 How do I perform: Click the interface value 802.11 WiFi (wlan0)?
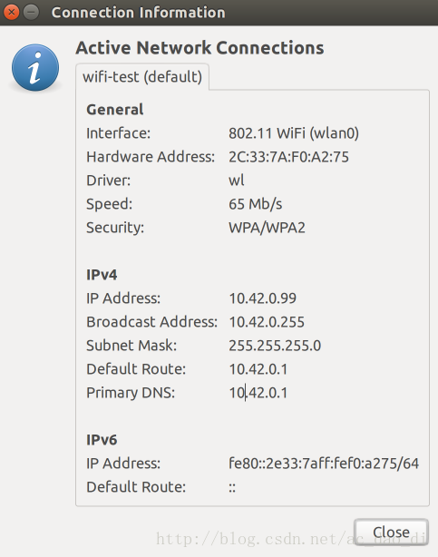(x=294, y=133)
